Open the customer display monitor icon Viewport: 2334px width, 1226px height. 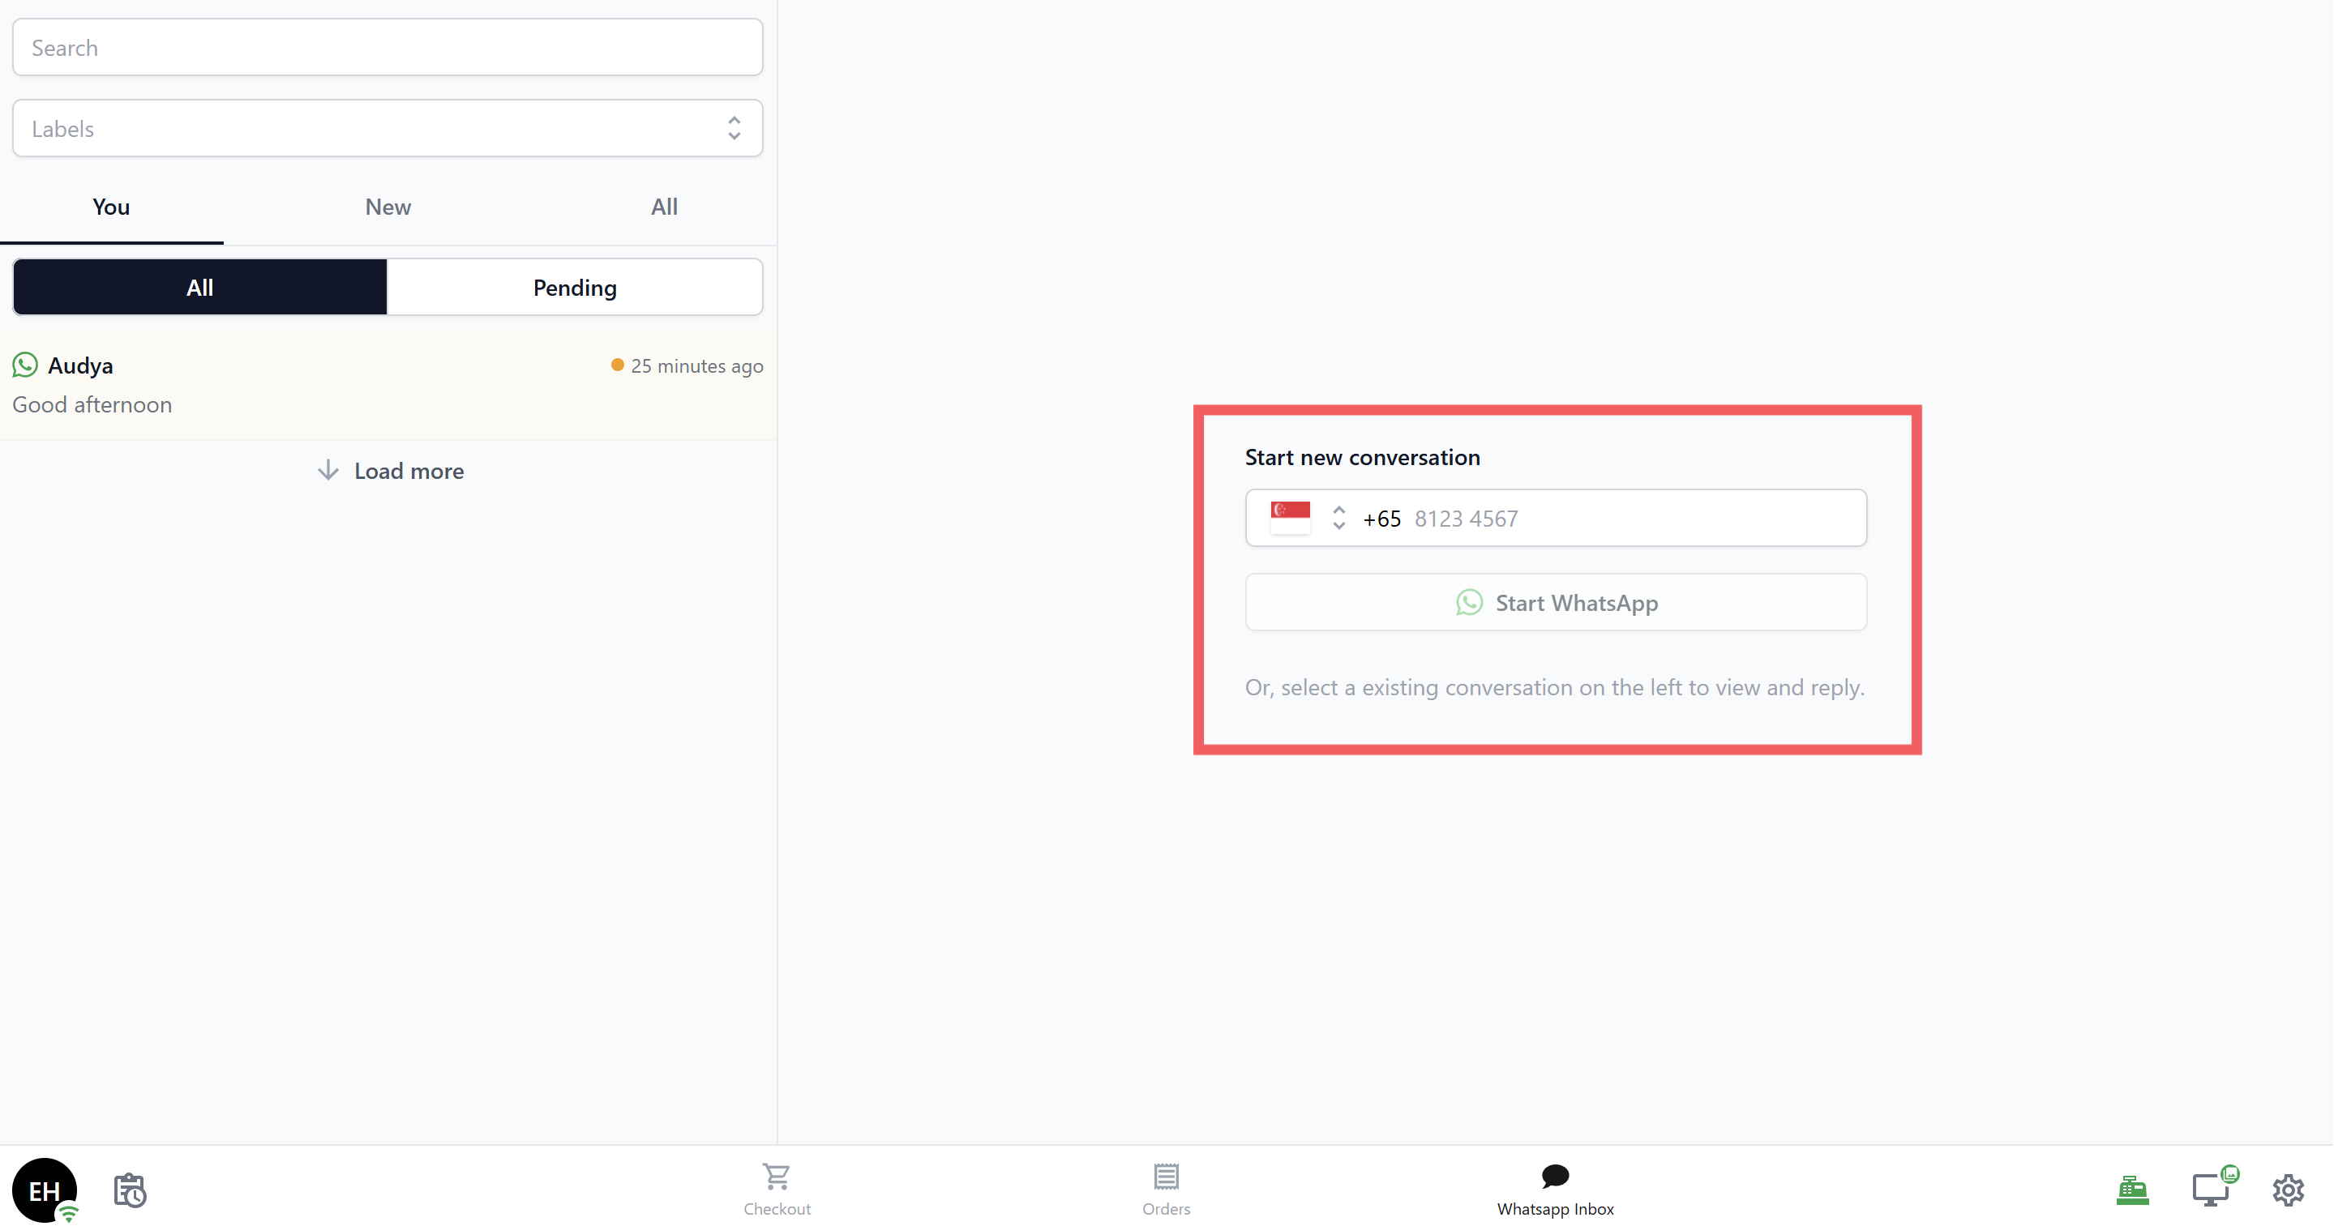(x=2212, y=1189)
